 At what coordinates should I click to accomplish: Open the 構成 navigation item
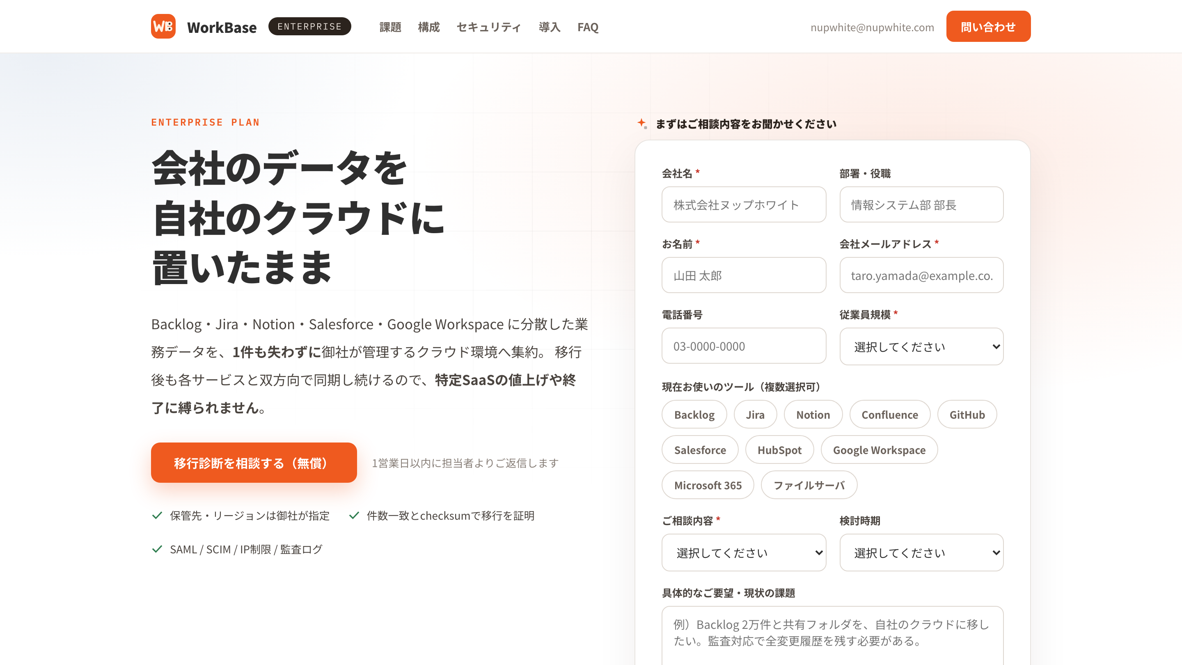click(x=428, y=27)
